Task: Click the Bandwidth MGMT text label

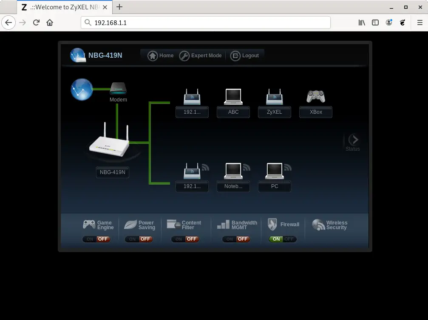Action: pyautogui.click(x=244, y=225)
